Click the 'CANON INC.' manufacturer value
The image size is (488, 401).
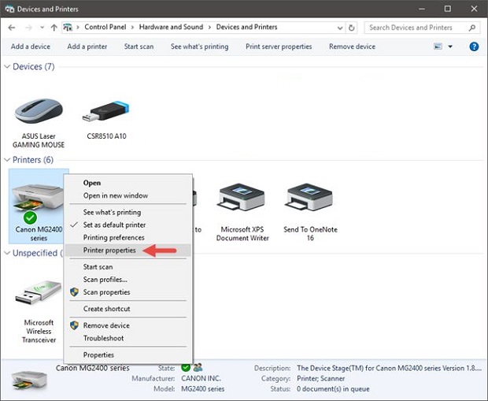pyautogui.click(x=201, y=378)
